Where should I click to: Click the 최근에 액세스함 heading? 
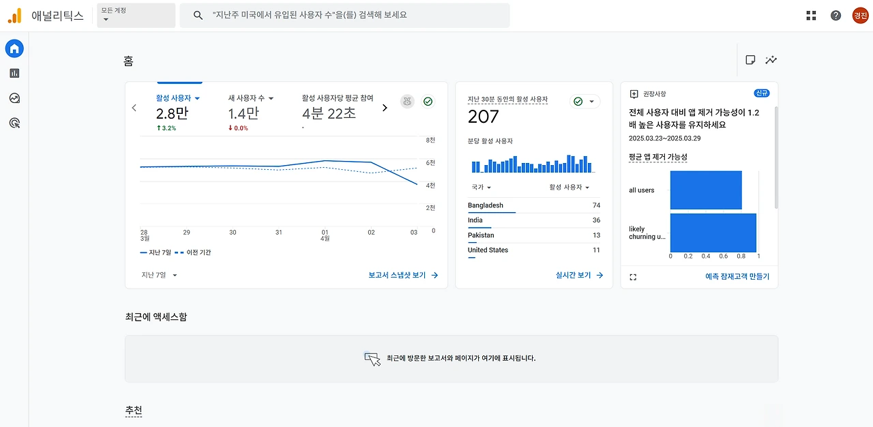click(x=156, y=317)
